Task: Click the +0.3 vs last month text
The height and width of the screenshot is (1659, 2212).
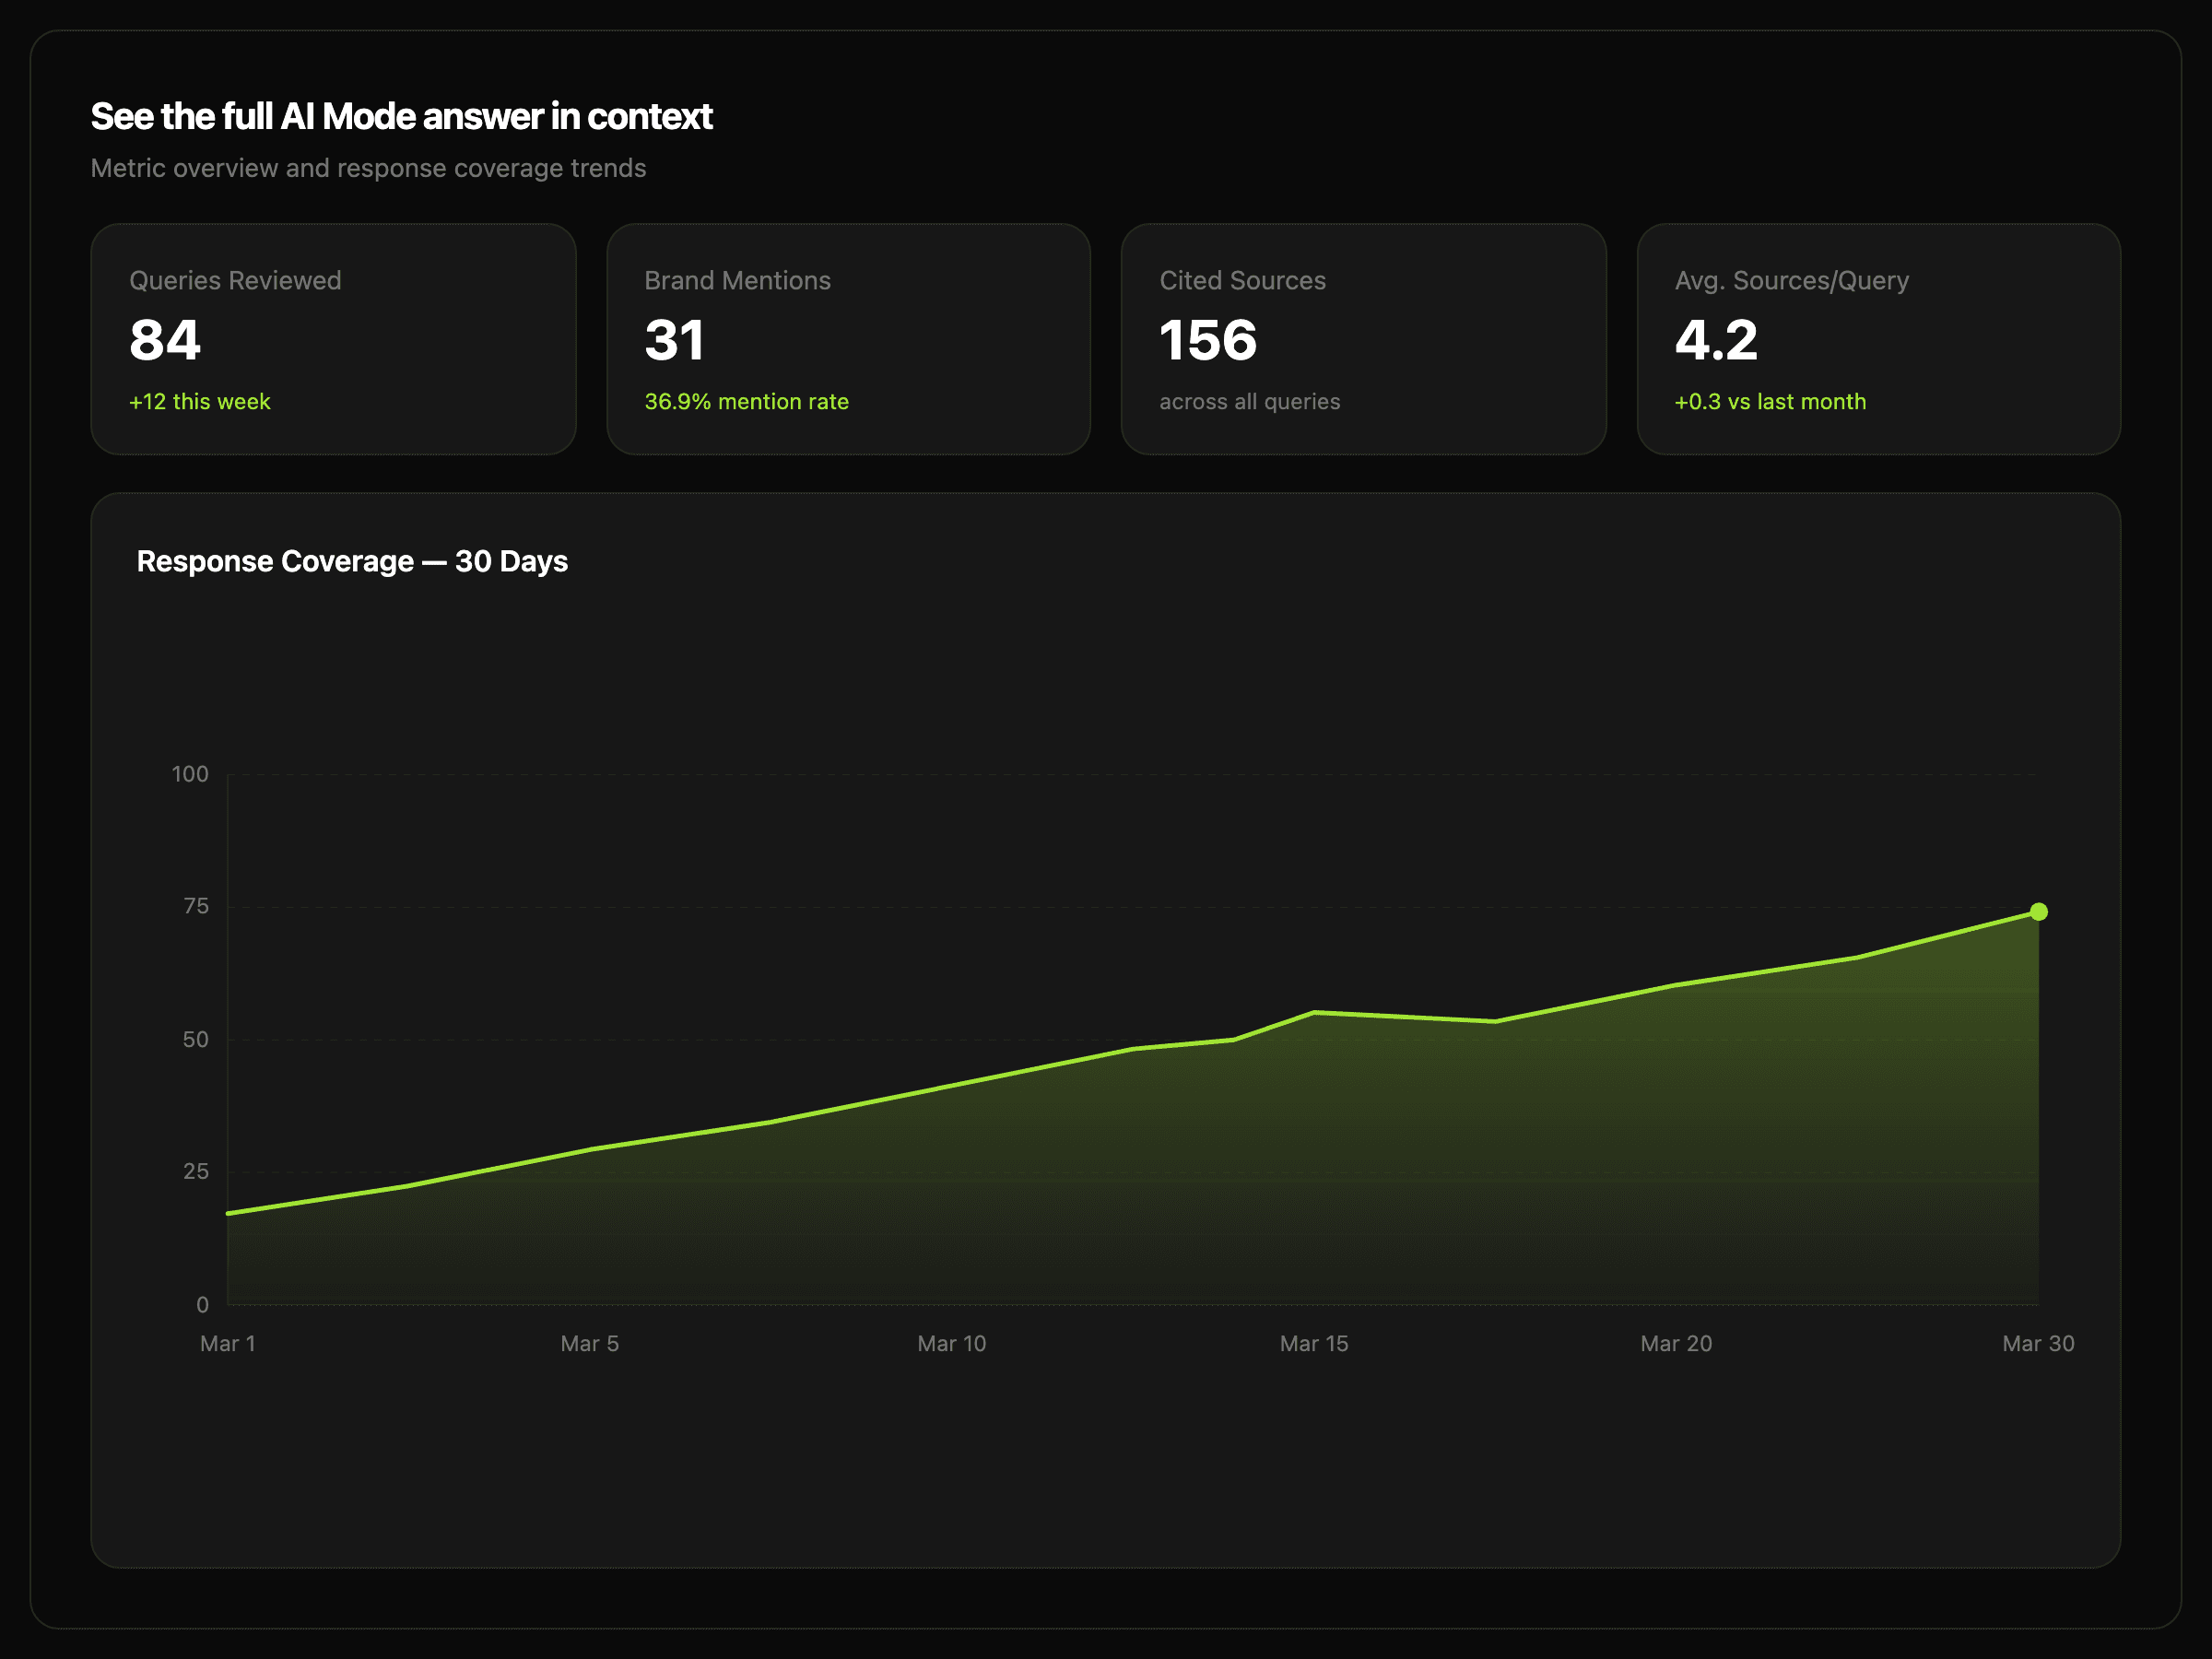Action: pyautogui.click(x=1770, y=401)
